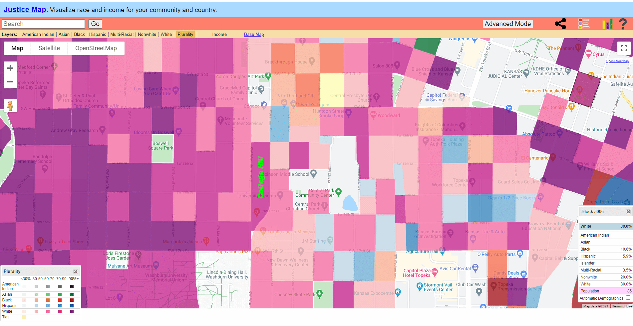Select the Income layer
This screenshot has width=633, height=326.
(219, 34)
